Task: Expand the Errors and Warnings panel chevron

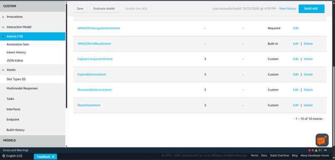Action: 325,150
